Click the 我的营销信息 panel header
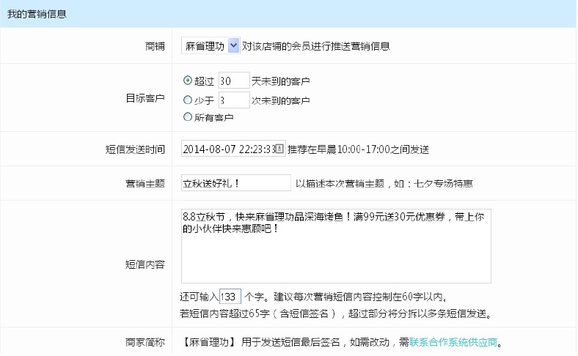The image size is (578, 356). tap(38, 14)
